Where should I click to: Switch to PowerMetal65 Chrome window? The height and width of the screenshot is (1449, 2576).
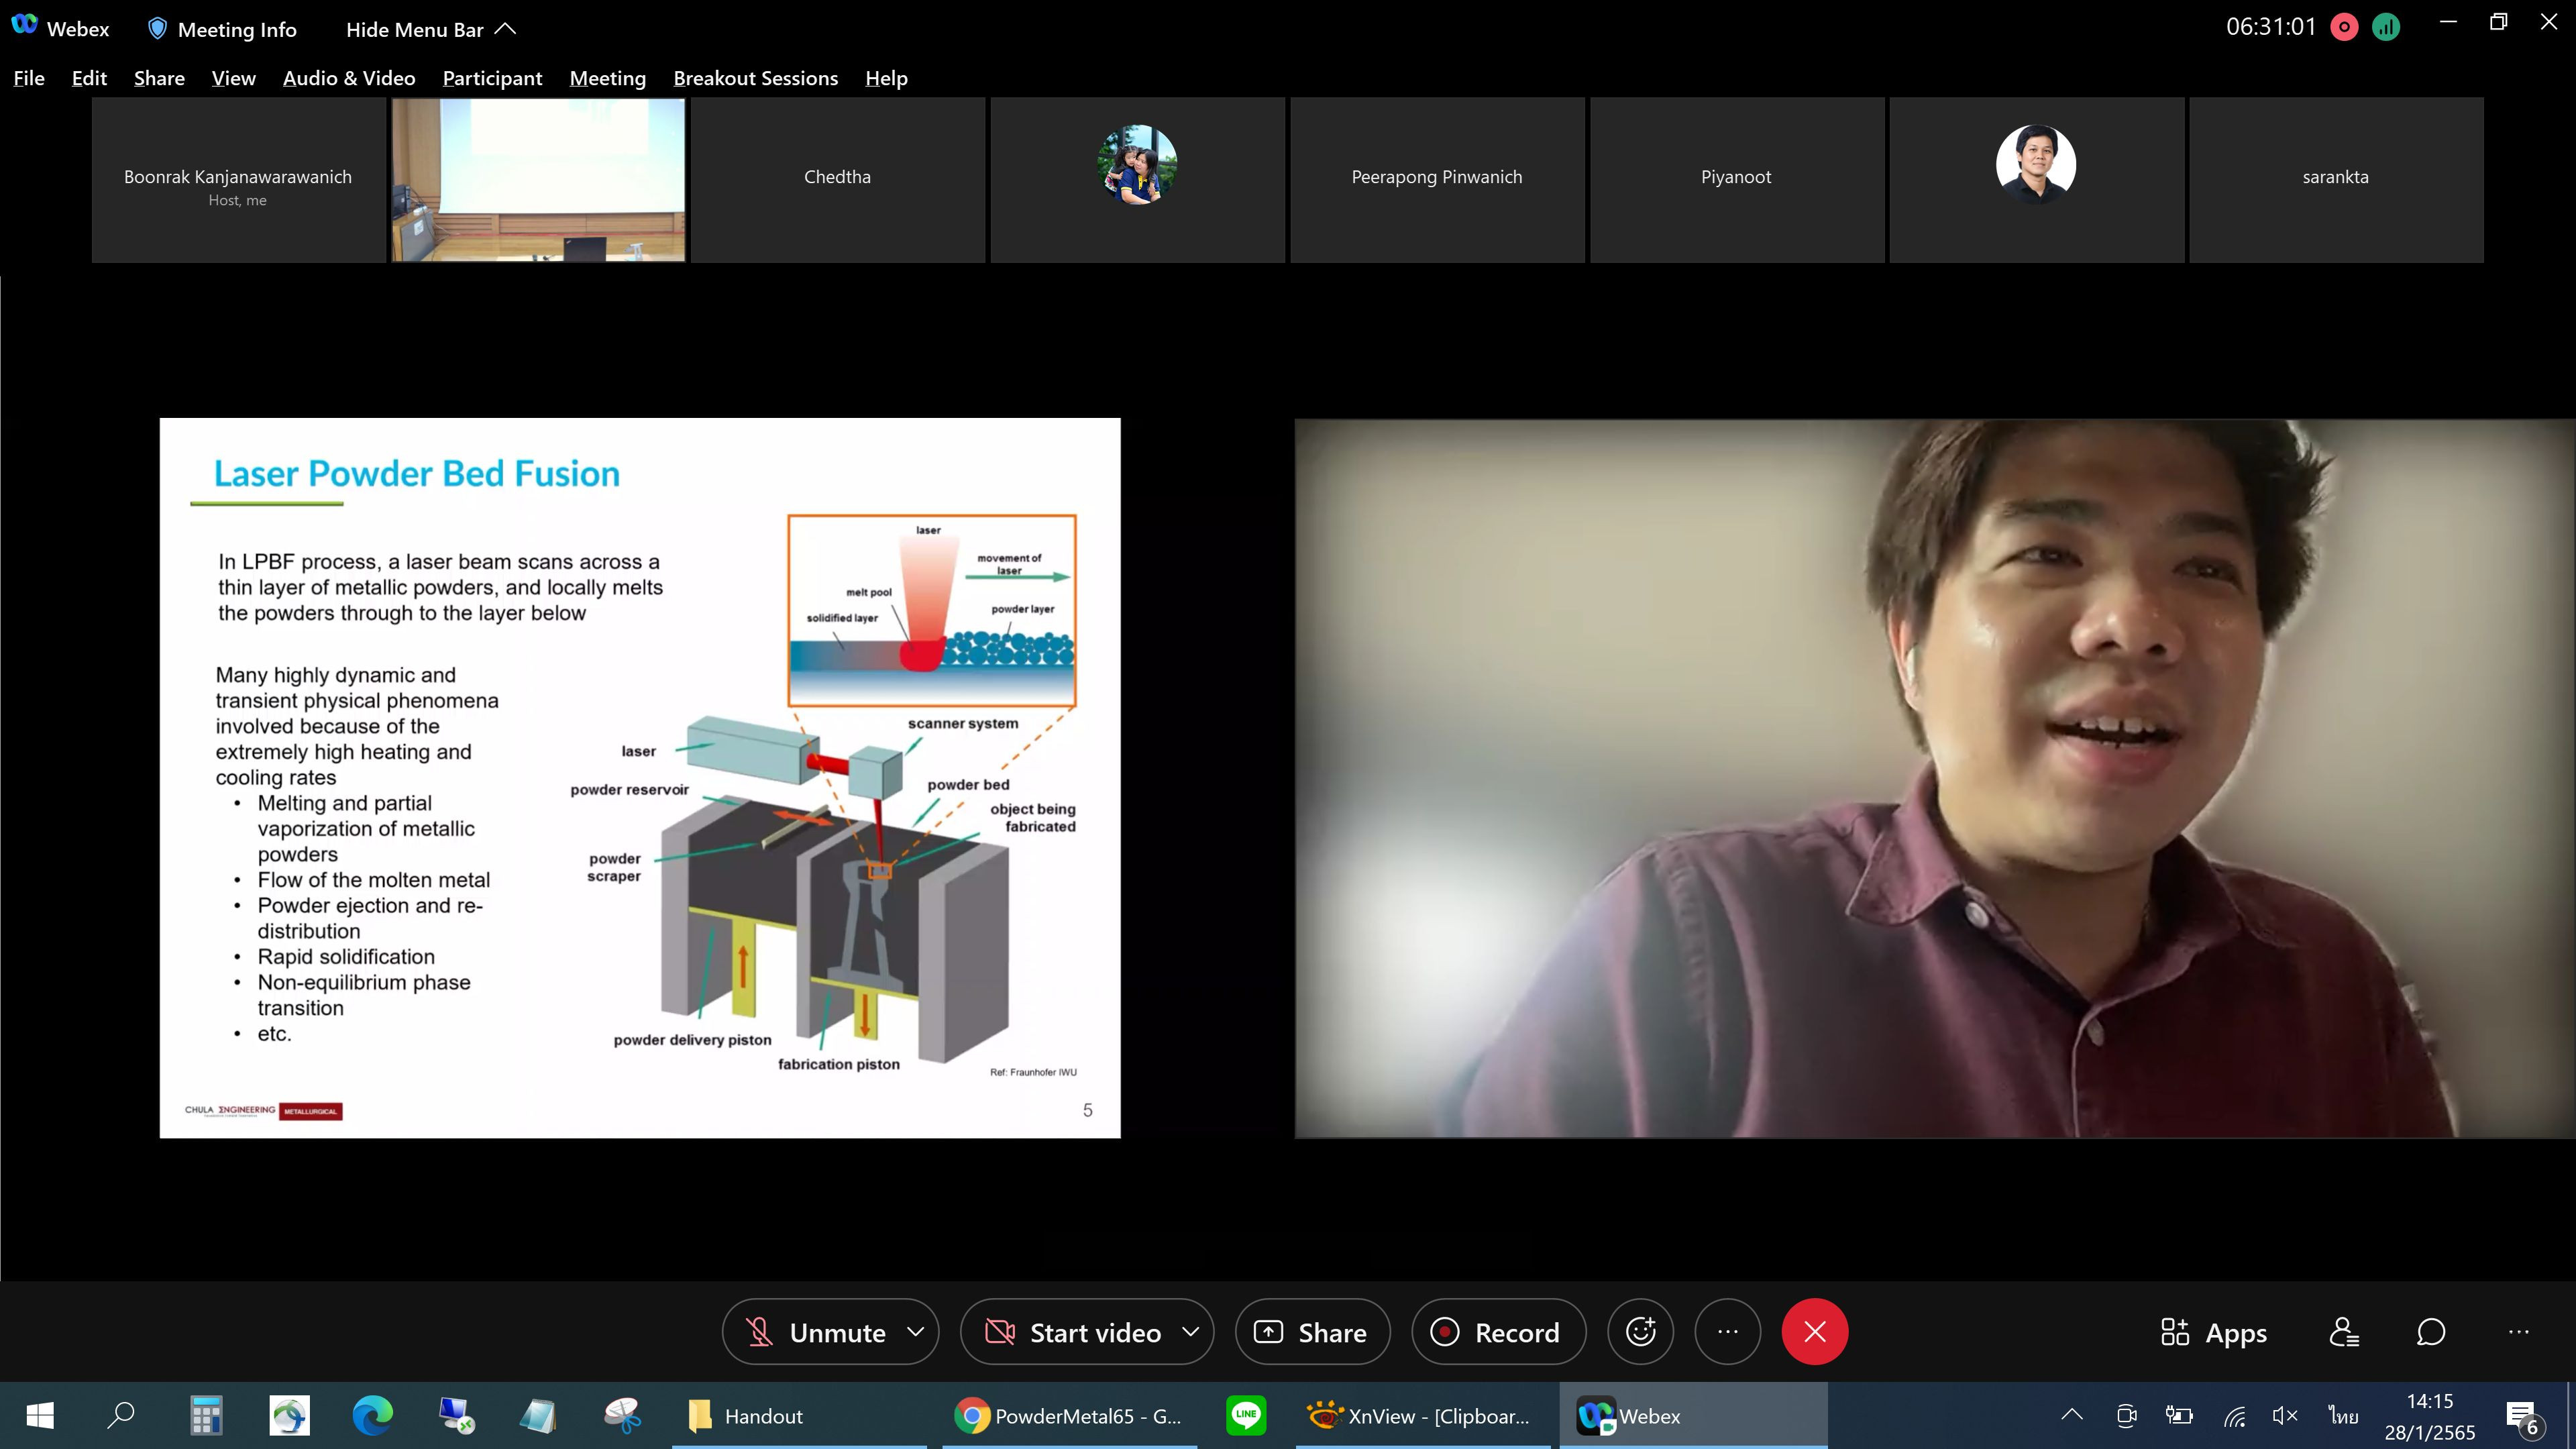(x=1068, y=1416)
